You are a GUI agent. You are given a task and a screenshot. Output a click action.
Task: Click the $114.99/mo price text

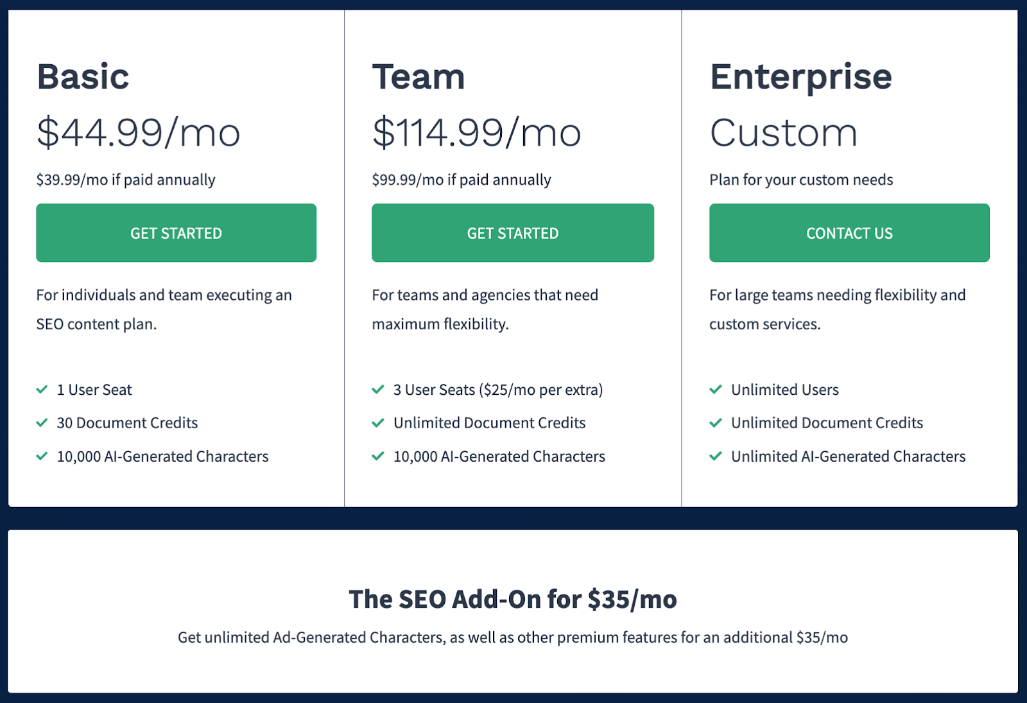pyautogui.click(x=477, y=133)
